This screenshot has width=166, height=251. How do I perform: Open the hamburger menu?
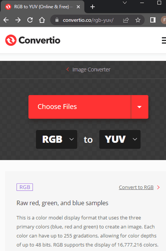[164, 40]
